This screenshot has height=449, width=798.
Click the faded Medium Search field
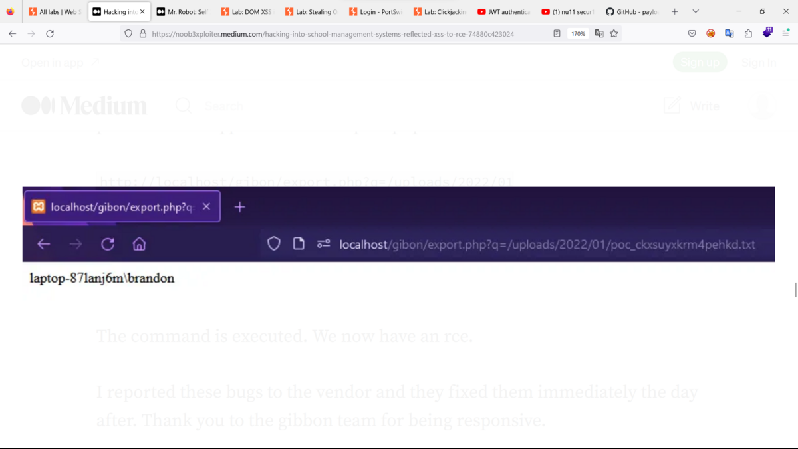pos(223,106)
